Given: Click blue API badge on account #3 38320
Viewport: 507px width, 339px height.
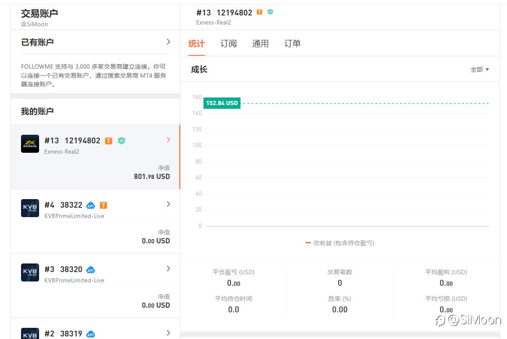Looking at the screenshot, I should tap(91, 270).
